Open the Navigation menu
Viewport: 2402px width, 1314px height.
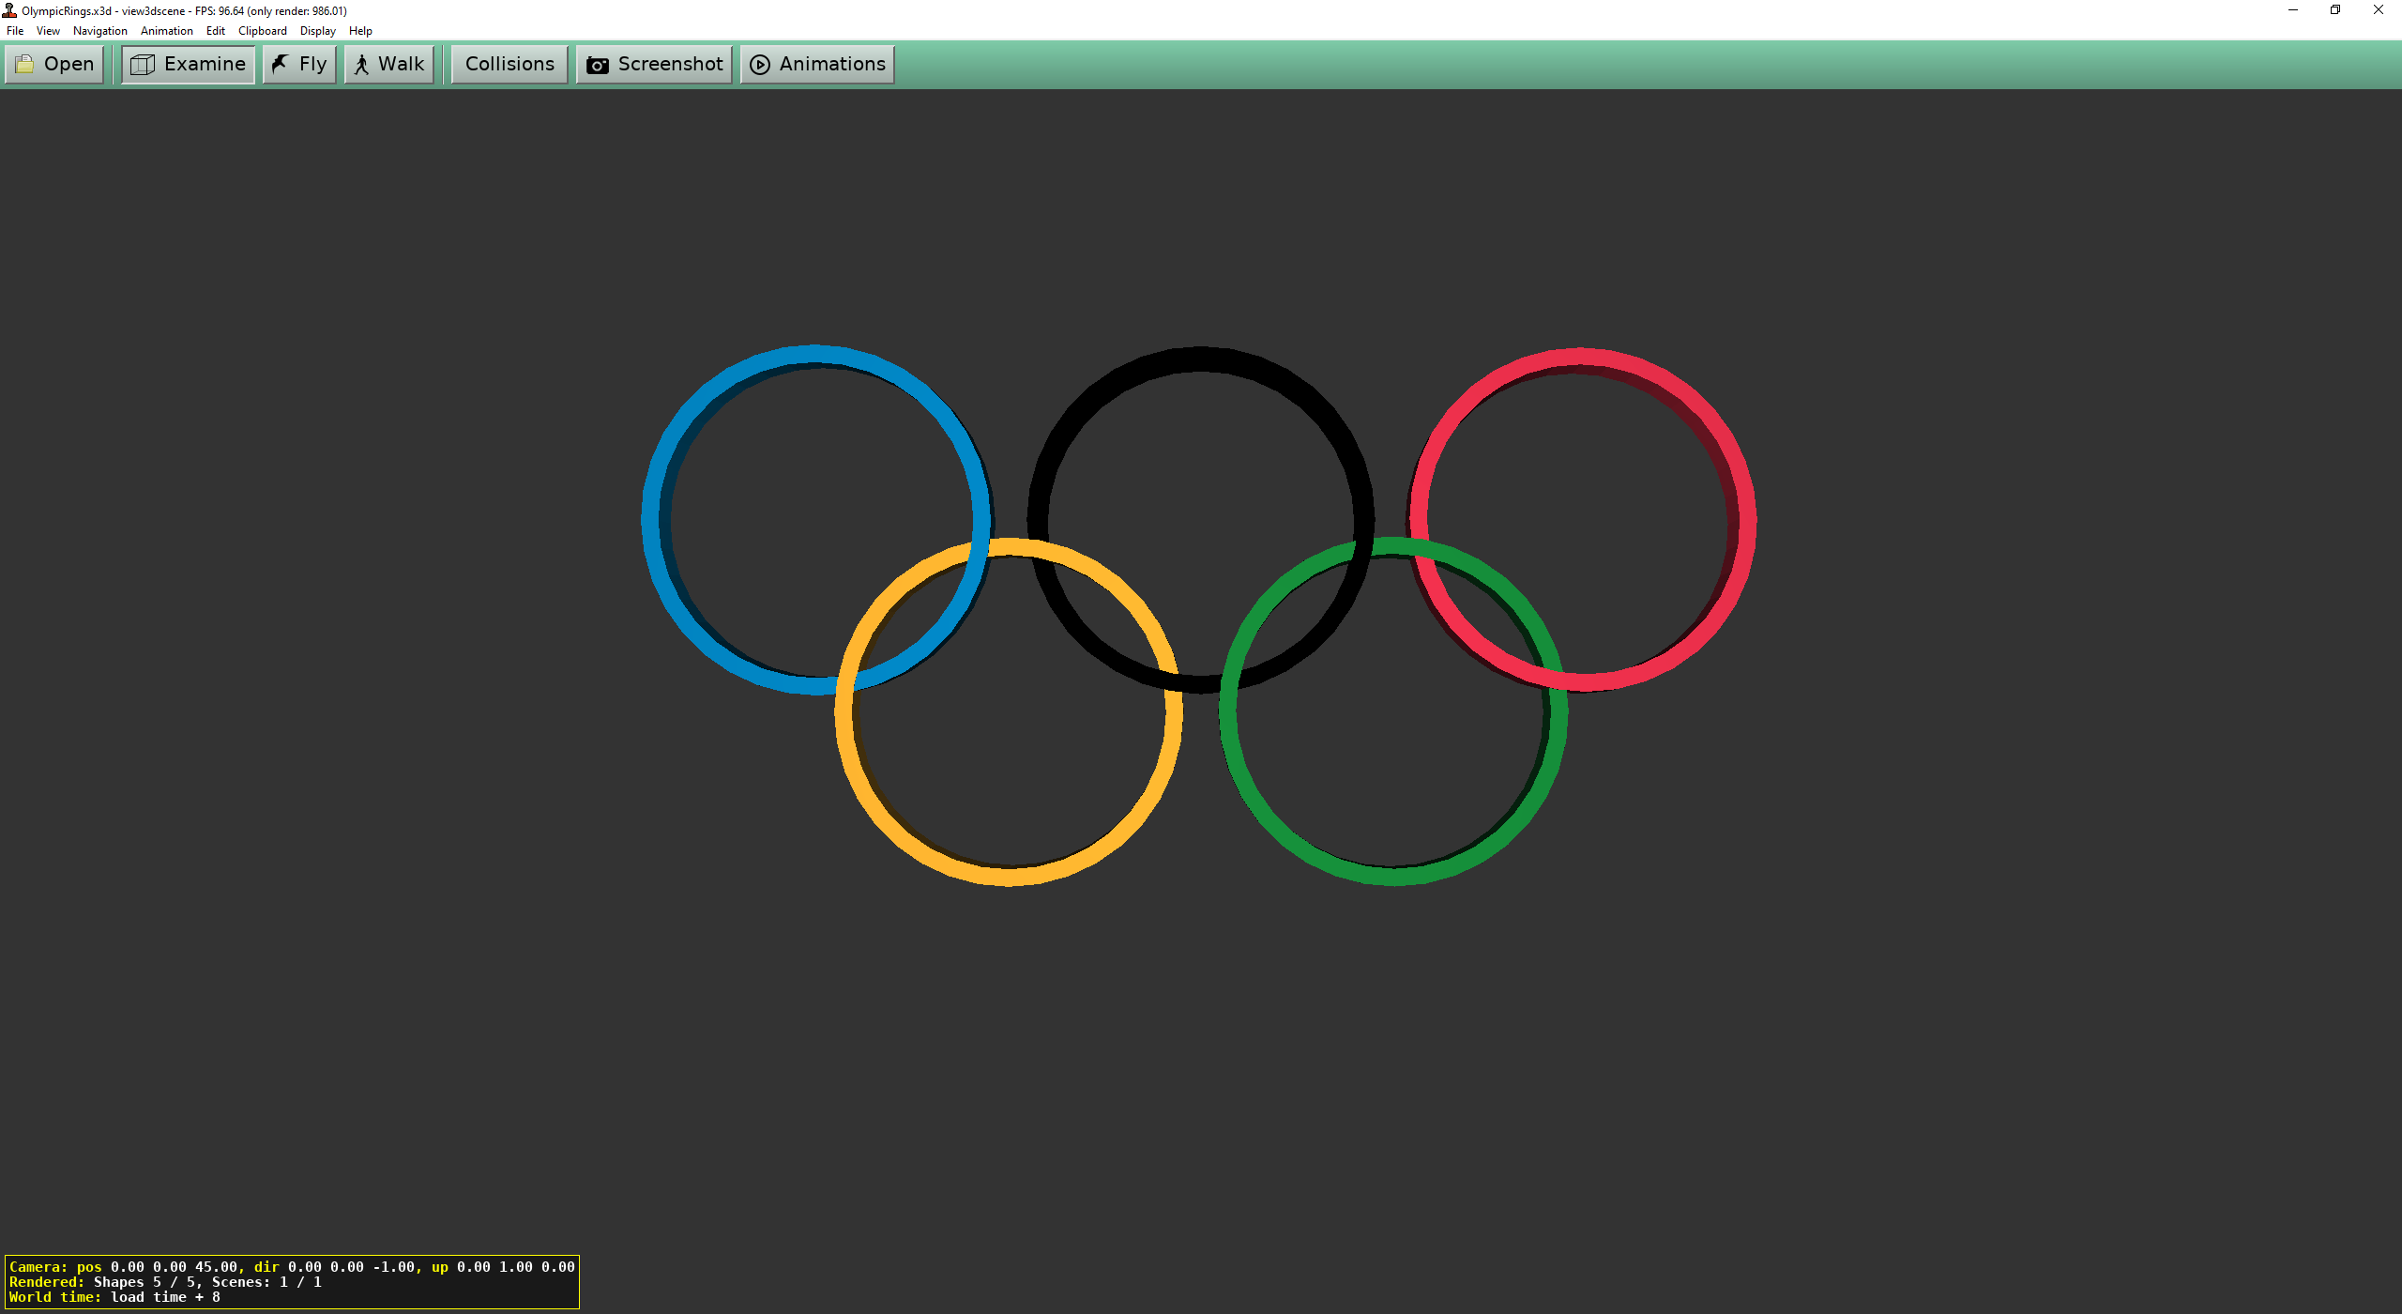[x=99, y=31]
